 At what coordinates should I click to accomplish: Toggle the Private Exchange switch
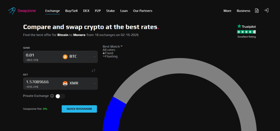(x=60, y=96)
